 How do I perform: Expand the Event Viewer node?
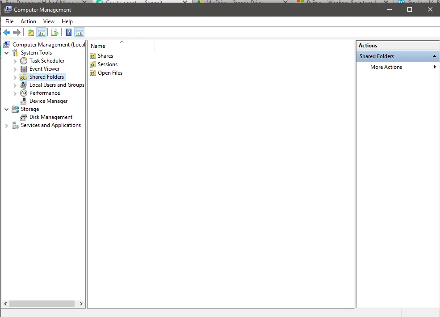click(x=15, y=69)
